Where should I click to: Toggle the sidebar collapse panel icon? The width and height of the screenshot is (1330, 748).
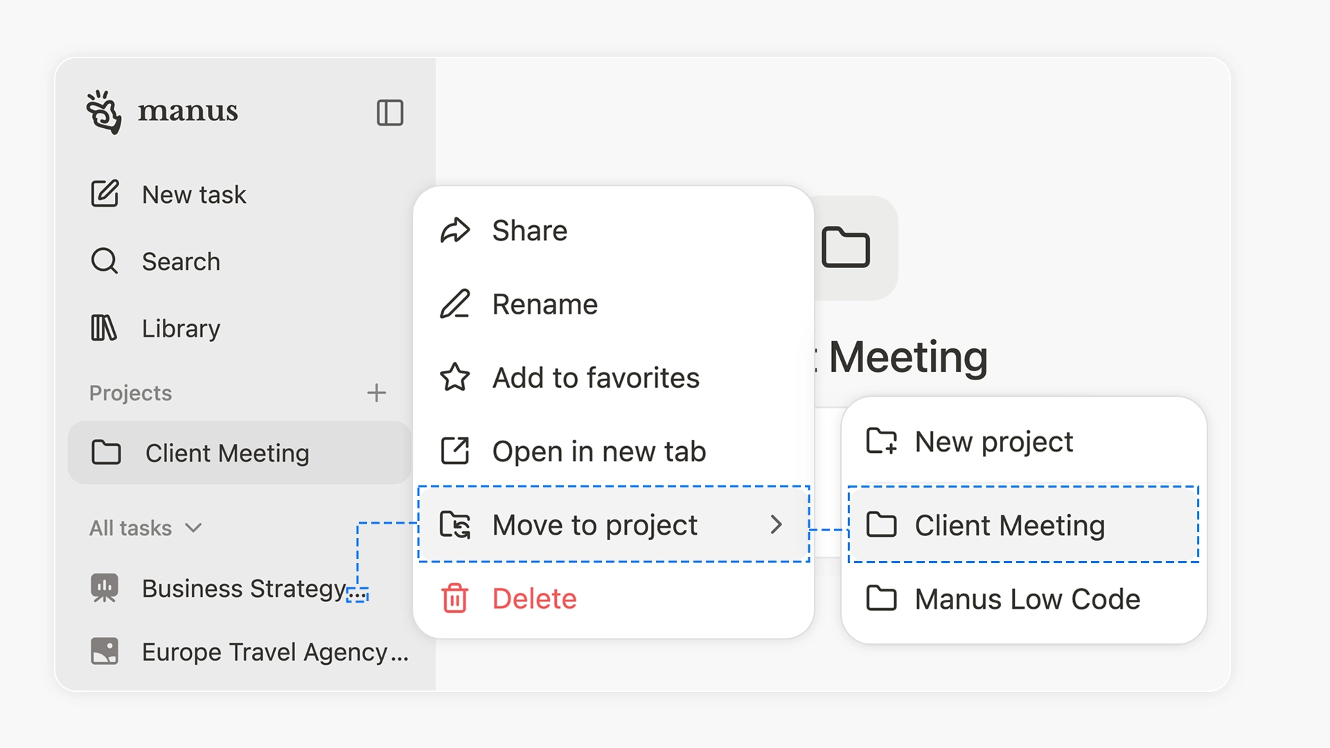[x=390, y=112]
